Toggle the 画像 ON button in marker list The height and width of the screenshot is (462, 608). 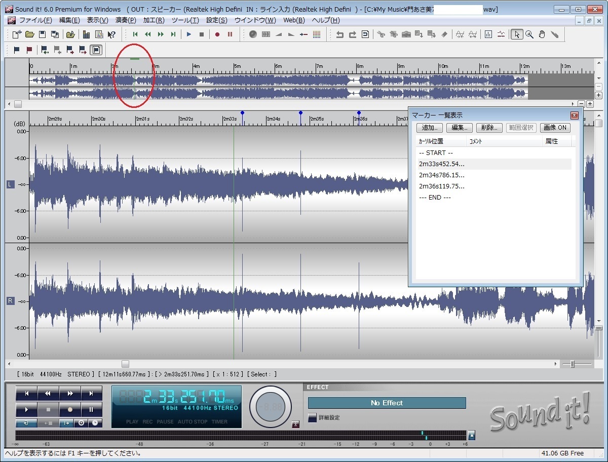(x=555, y=128)
